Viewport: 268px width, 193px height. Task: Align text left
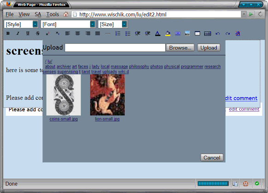tap(68, 34)
